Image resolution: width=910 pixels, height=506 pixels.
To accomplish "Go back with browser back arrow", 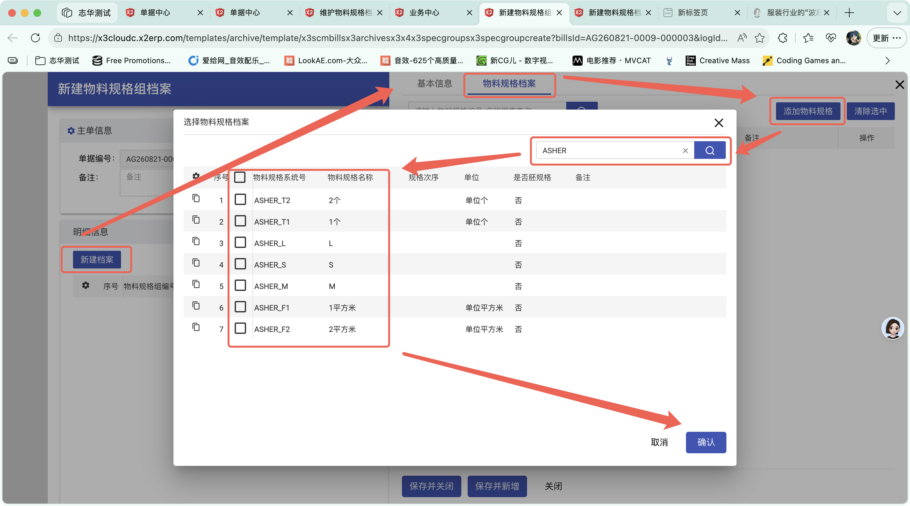I will (13, 38).
